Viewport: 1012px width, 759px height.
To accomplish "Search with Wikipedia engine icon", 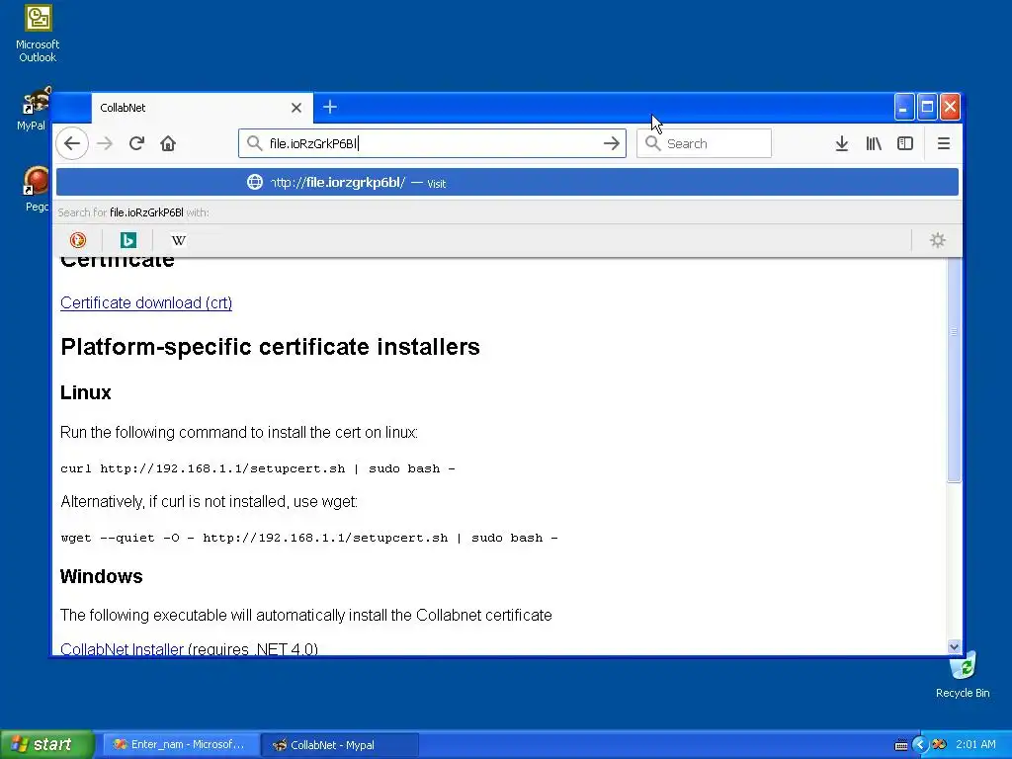I will coord(178,240).
